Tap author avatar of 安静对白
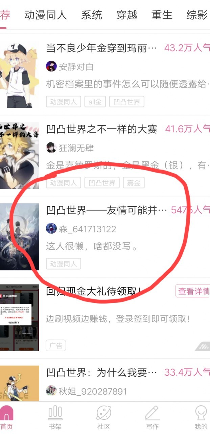The image size is (210, 434). [51, 66]
